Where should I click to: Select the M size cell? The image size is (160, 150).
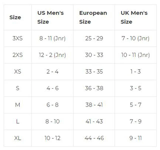[x=17, y=105]
